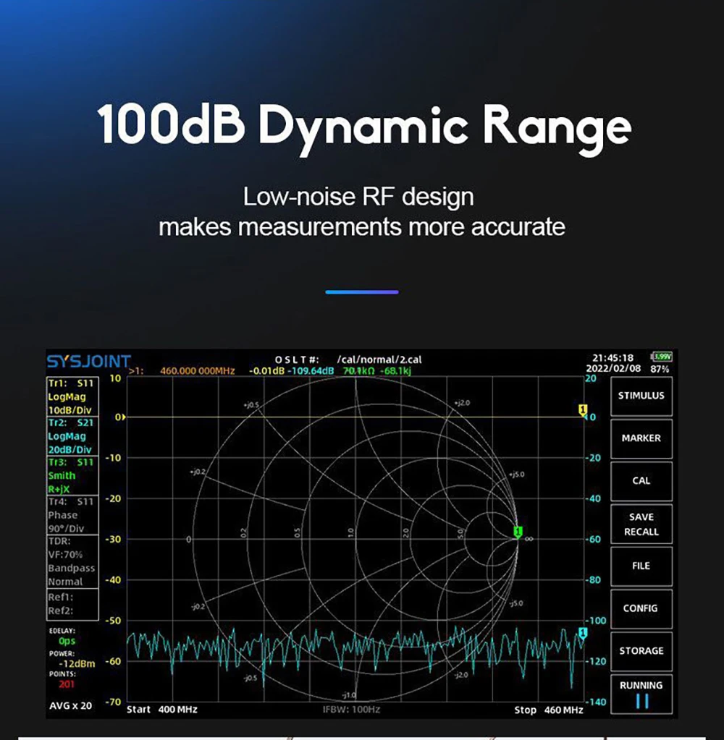
Task: Open the FILE menu
Action: click(641, 566)
